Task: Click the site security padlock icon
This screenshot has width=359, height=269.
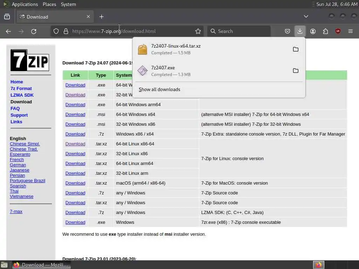Action: [x=66, y=31]
